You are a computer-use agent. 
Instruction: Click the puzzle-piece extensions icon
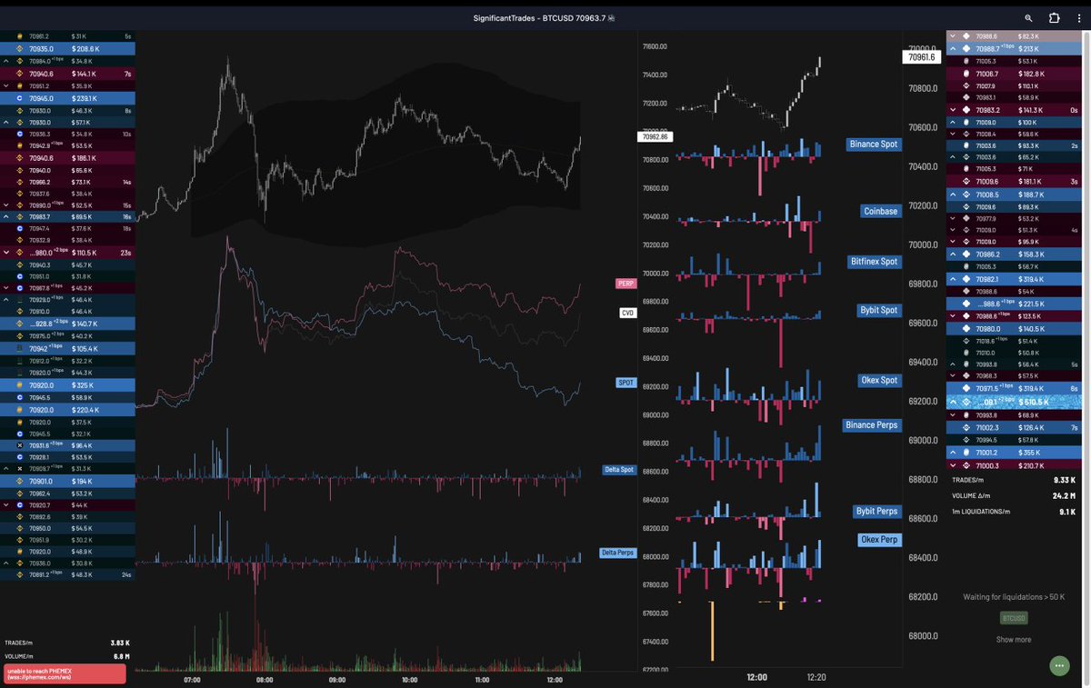click(1054, 17)
